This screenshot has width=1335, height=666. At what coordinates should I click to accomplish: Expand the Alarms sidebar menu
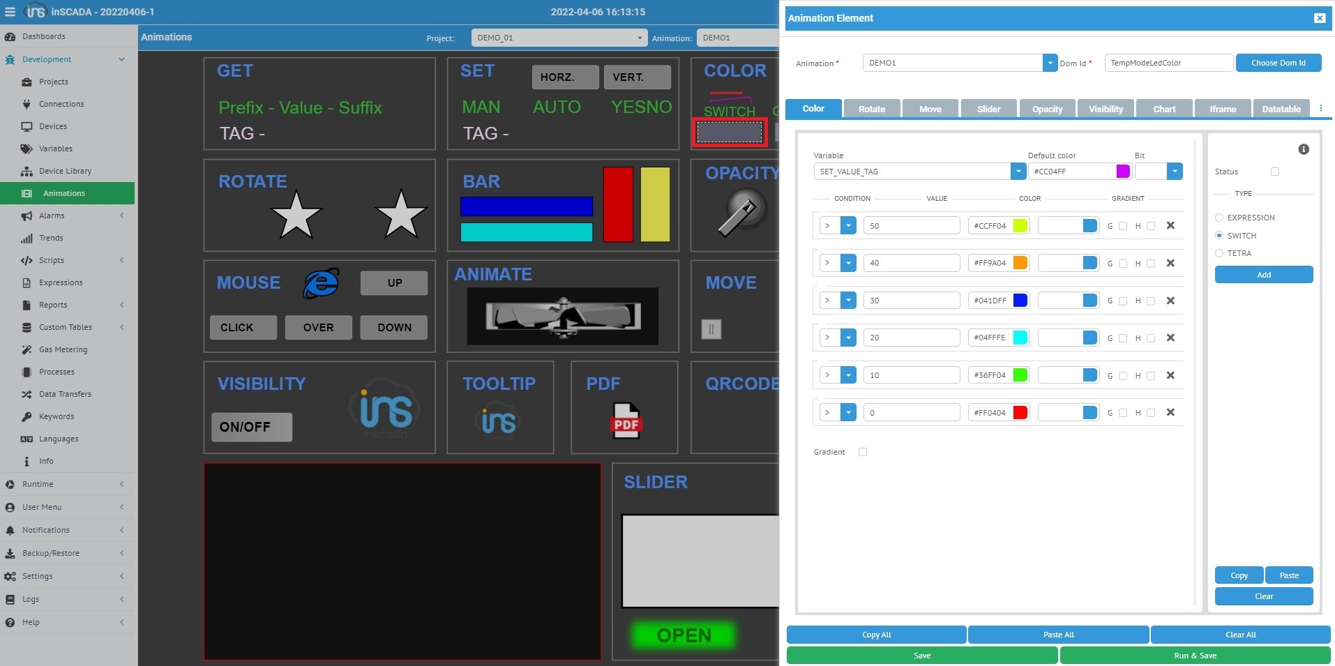pyautogui.click(x=52, y=215)
